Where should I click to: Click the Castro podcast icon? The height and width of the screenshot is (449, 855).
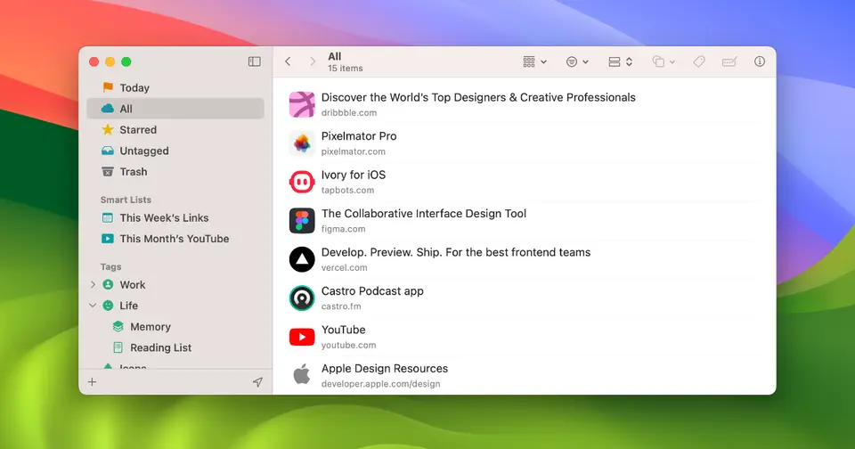(302, 298)
